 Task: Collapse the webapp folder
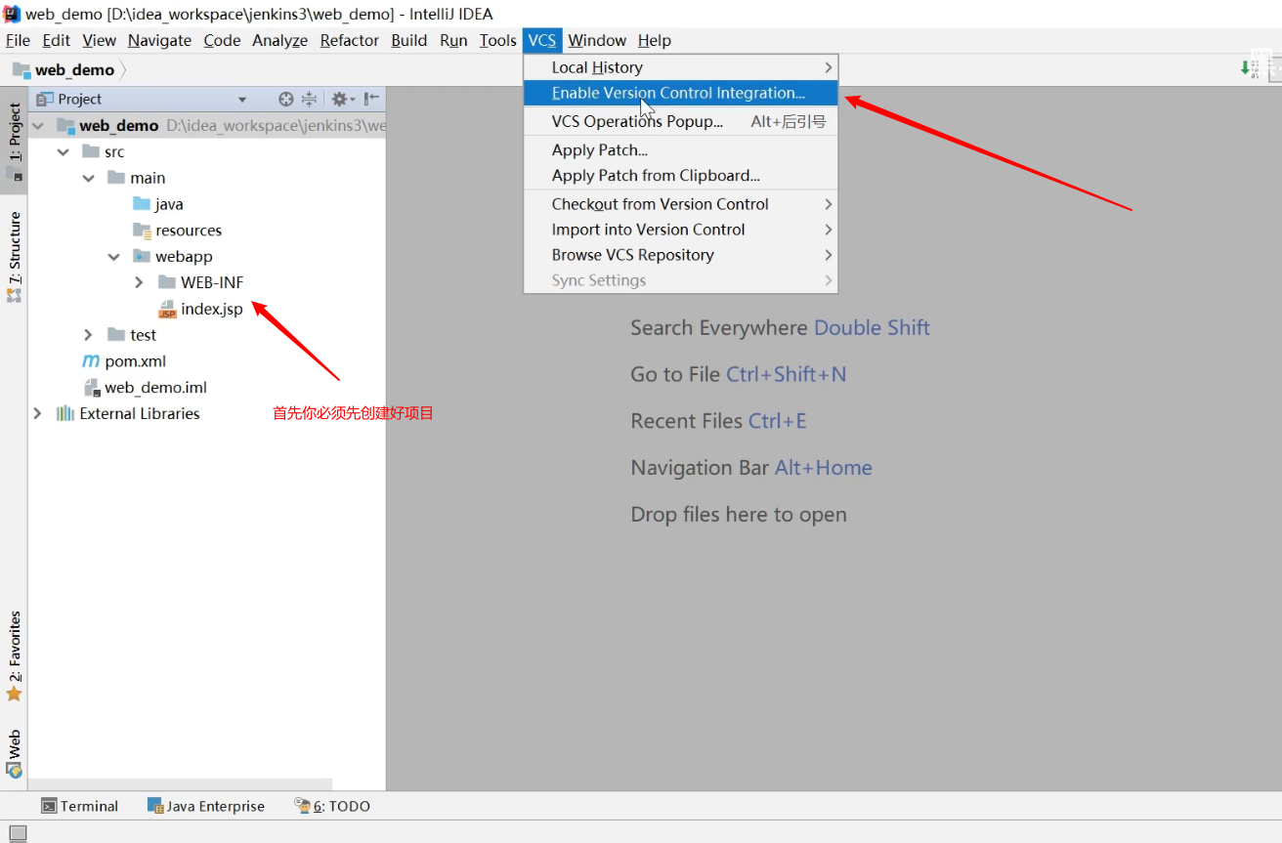(x=114, y=257)
